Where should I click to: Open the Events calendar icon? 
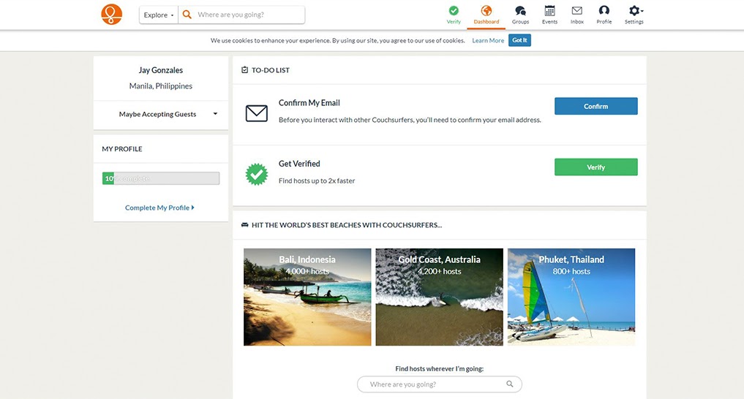tap(549, 10)
